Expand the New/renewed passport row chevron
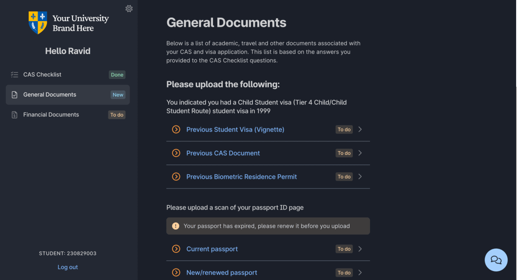 click(360, 272)
